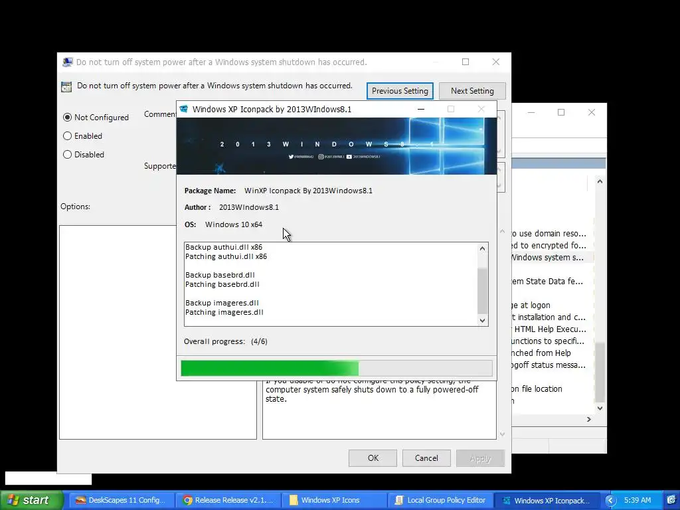Click the 'Windows 10 x64' OS value
Viewport: 680px width, 510px height.
[234, 224]
